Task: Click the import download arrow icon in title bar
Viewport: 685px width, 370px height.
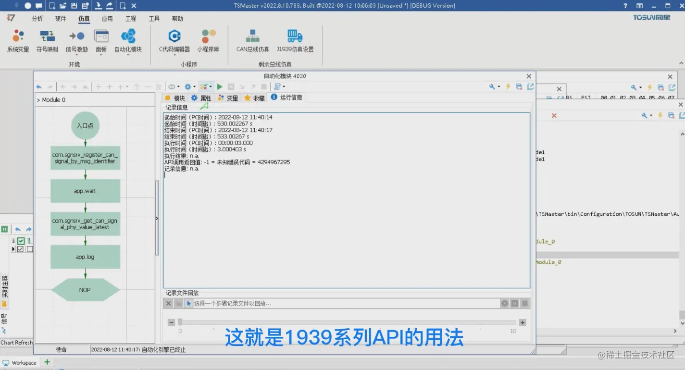Action: 98,6
